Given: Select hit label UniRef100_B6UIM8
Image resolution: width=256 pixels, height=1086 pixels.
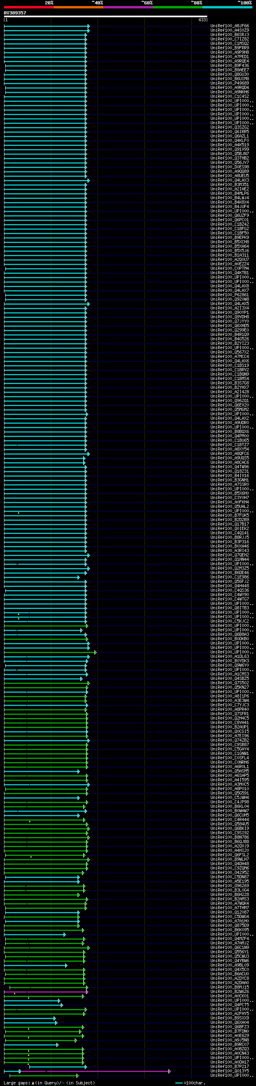Looking at the screenshot, I should (230, 79).
